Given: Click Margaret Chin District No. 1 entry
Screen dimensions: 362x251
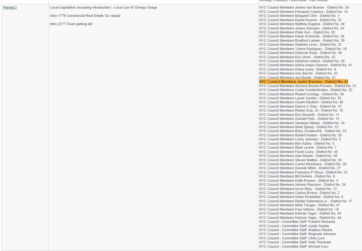Looking at the screenshot, I should pyautogui.click(x=299, y=16).
